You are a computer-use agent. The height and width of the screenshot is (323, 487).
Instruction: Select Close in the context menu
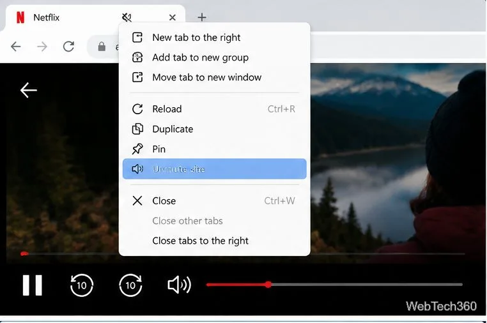214,200
